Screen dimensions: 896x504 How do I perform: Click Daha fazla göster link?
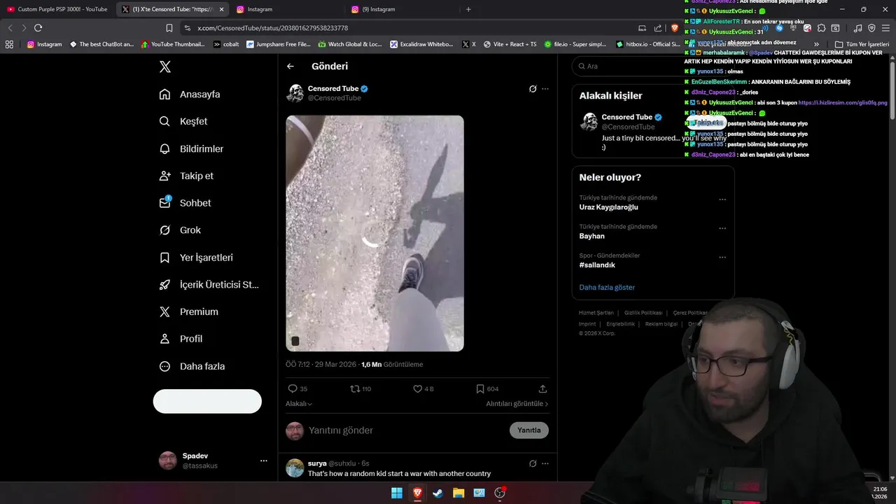[x=607, y=288]
